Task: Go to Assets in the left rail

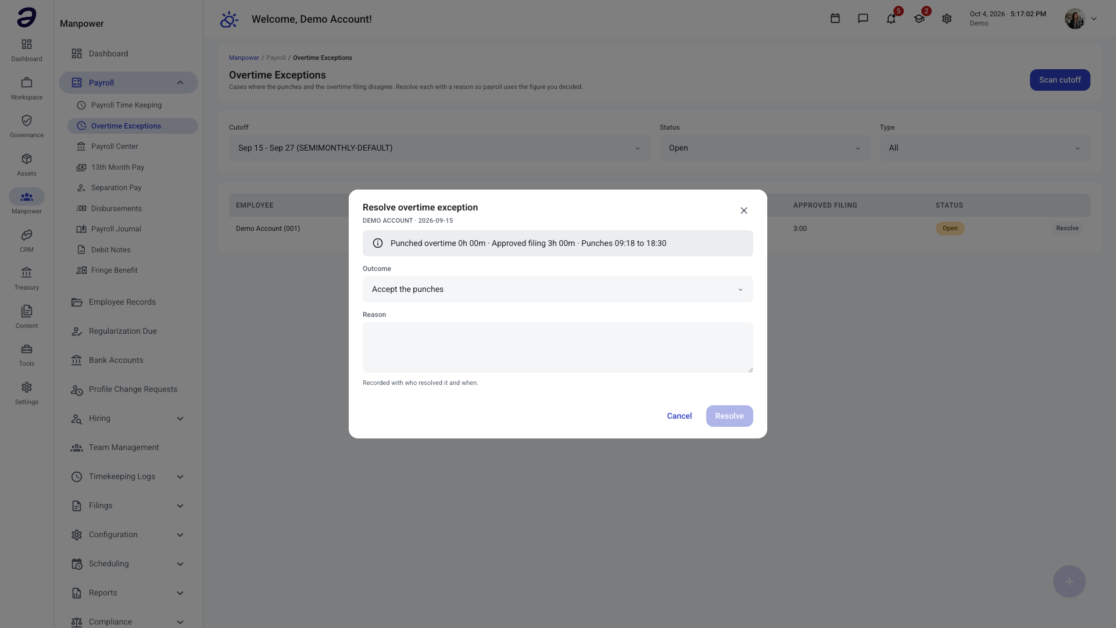Action: (27, 165)
